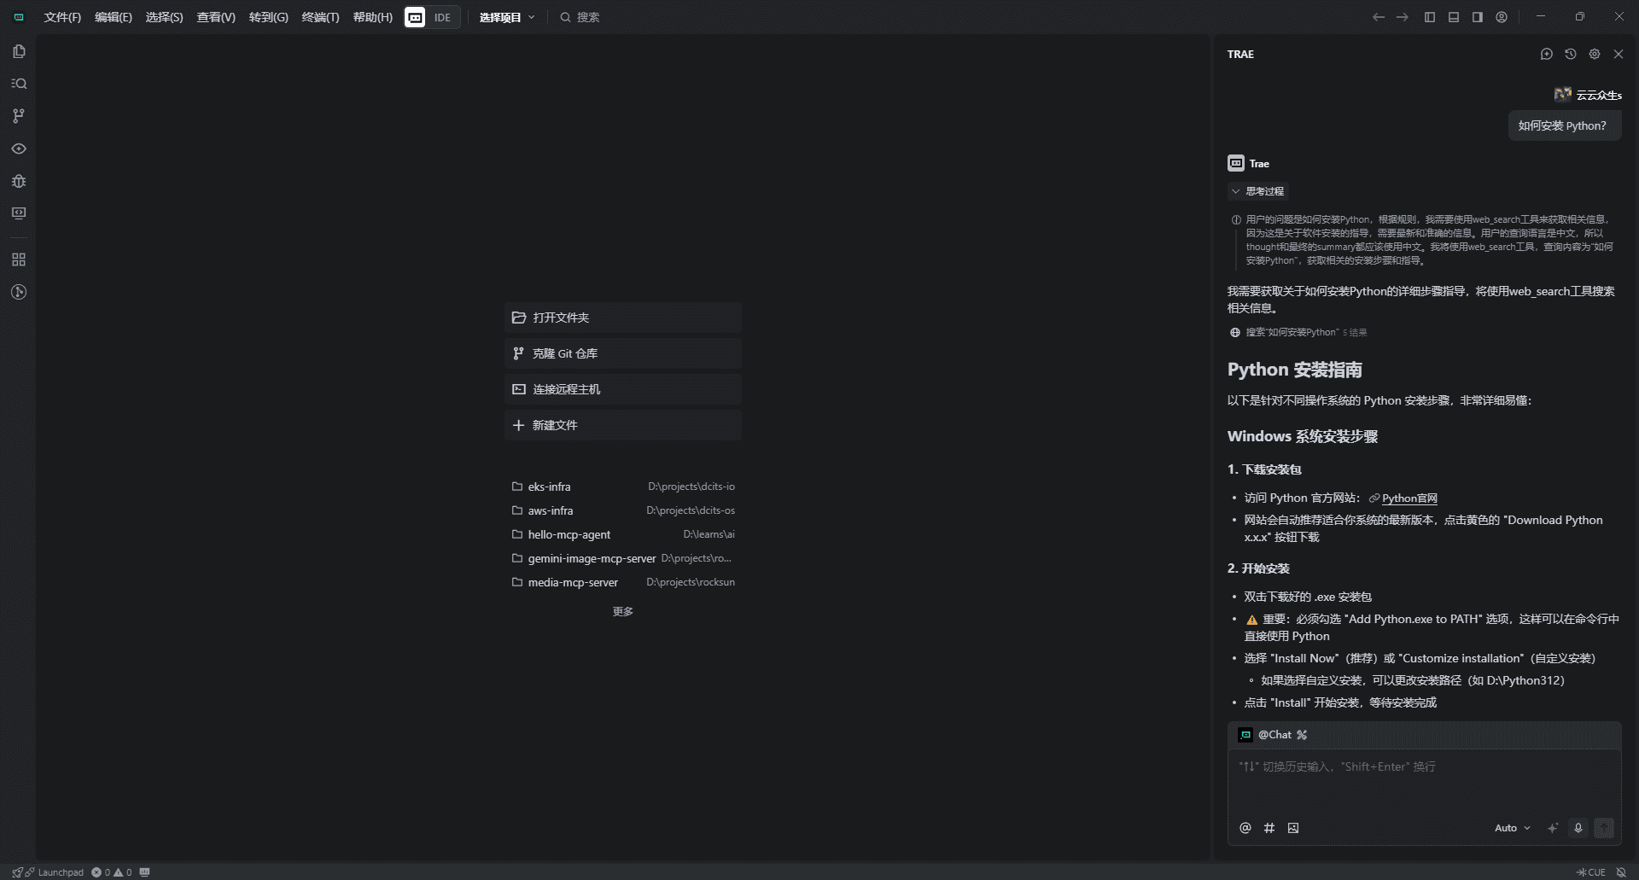
Task: Start a new chat in TRAE panel
Action: point(1546,54)
